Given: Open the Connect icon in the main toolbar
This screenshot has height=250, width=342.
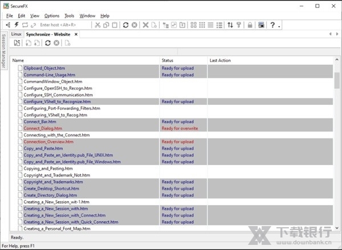Looking at the screenshot, I should tap(7, 25).
